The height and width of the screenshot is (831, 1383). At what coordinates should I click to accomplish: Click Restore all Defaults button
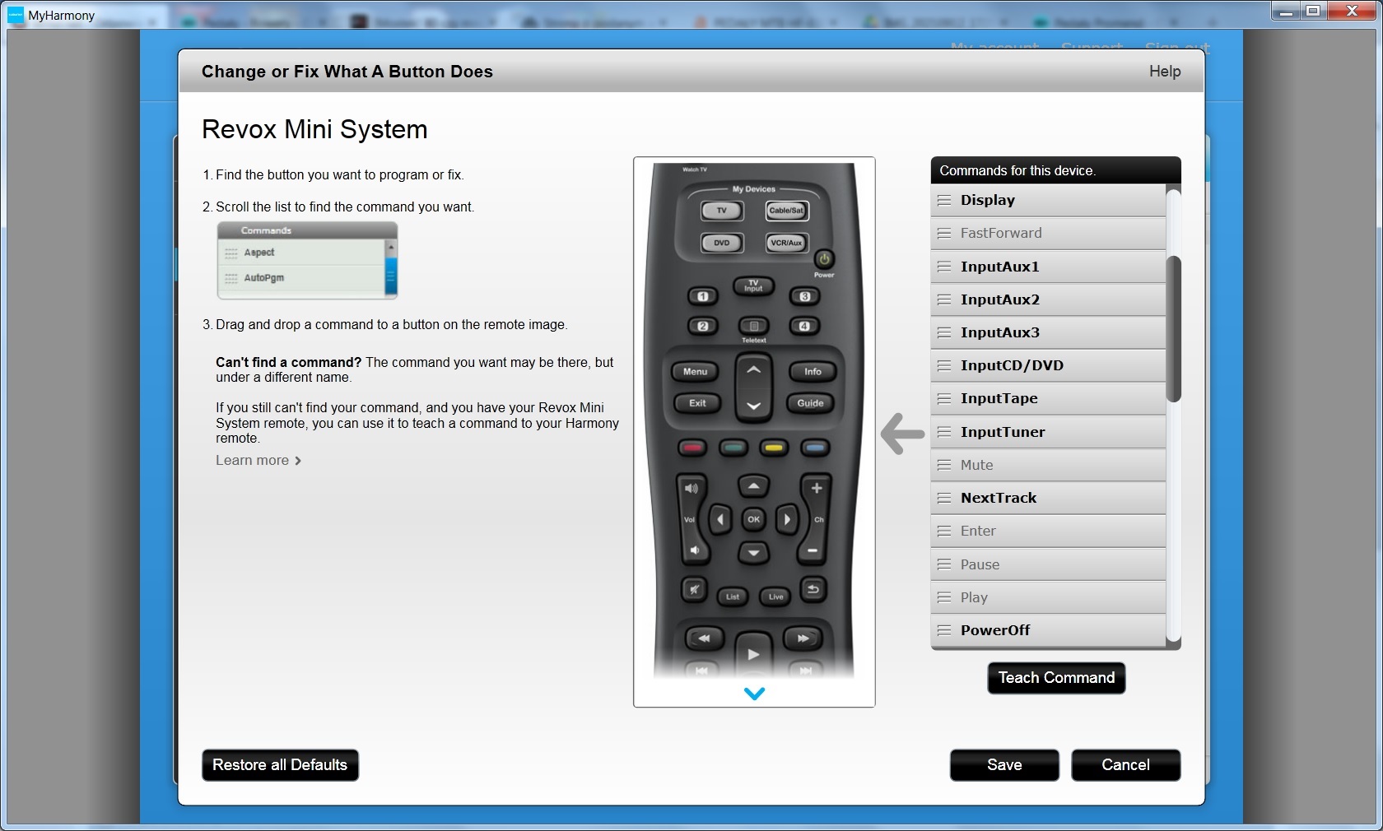tap(280, 765)
